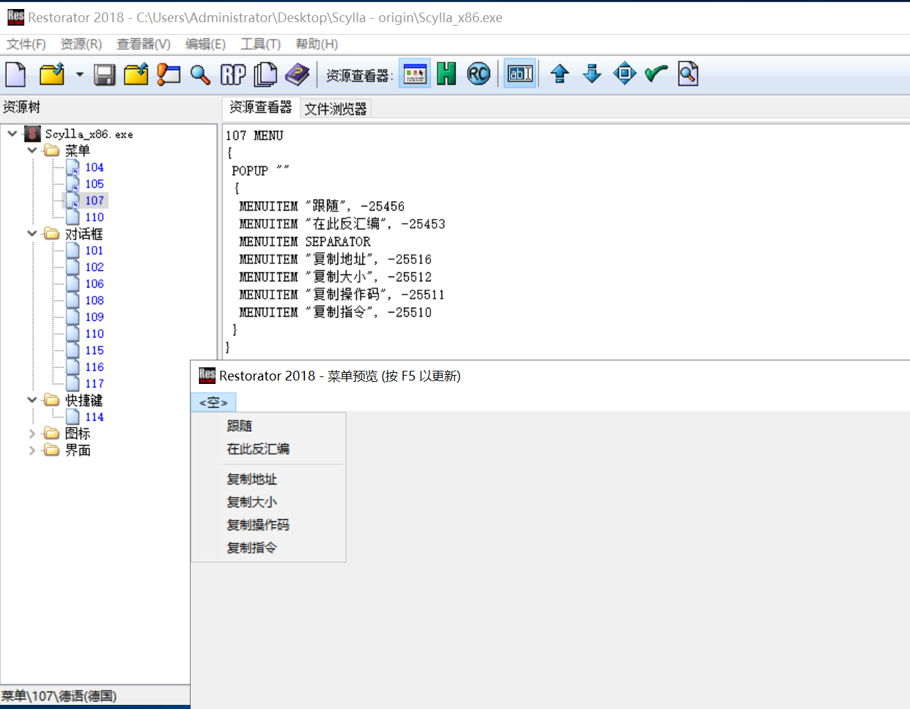Create a new file with the blank-page icon
Screen dimensions: 910x709
pyautogui.click(x=16, y=74)
